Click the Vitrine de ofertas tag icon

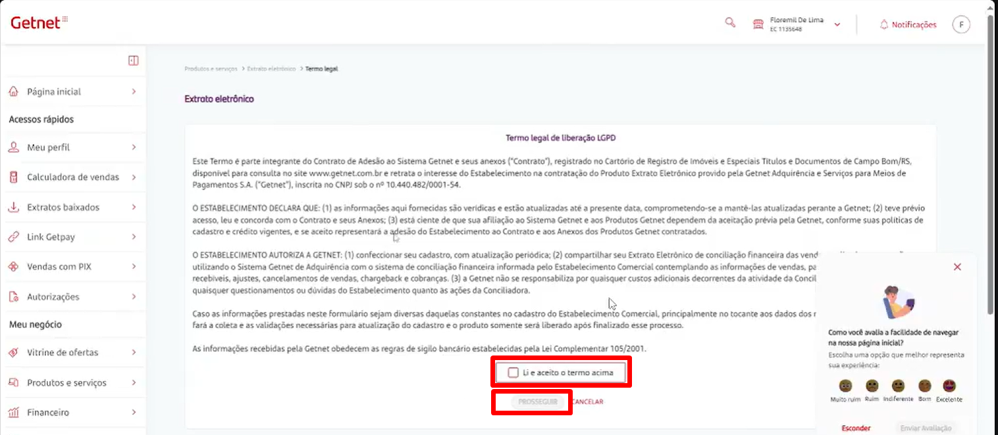click(13, 352)
